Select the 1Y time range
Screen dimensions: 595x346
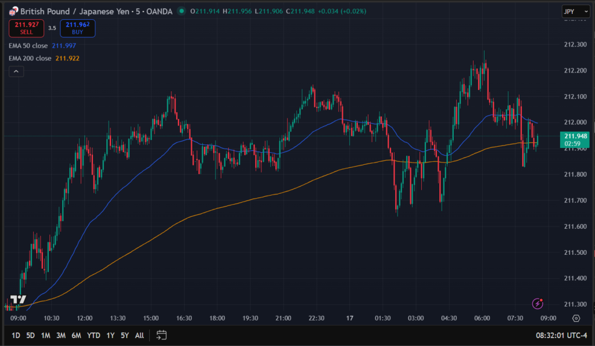point(110,336)
